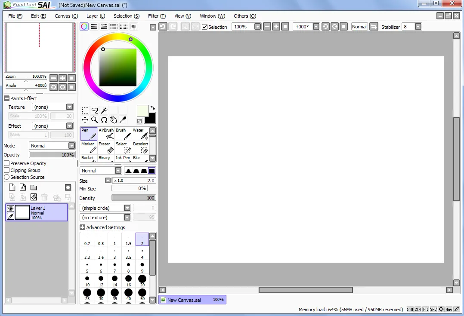This screenshot has width=464, height=316.
Task: Clear the layer using eraser icon
Action: [x=34, y=197]
